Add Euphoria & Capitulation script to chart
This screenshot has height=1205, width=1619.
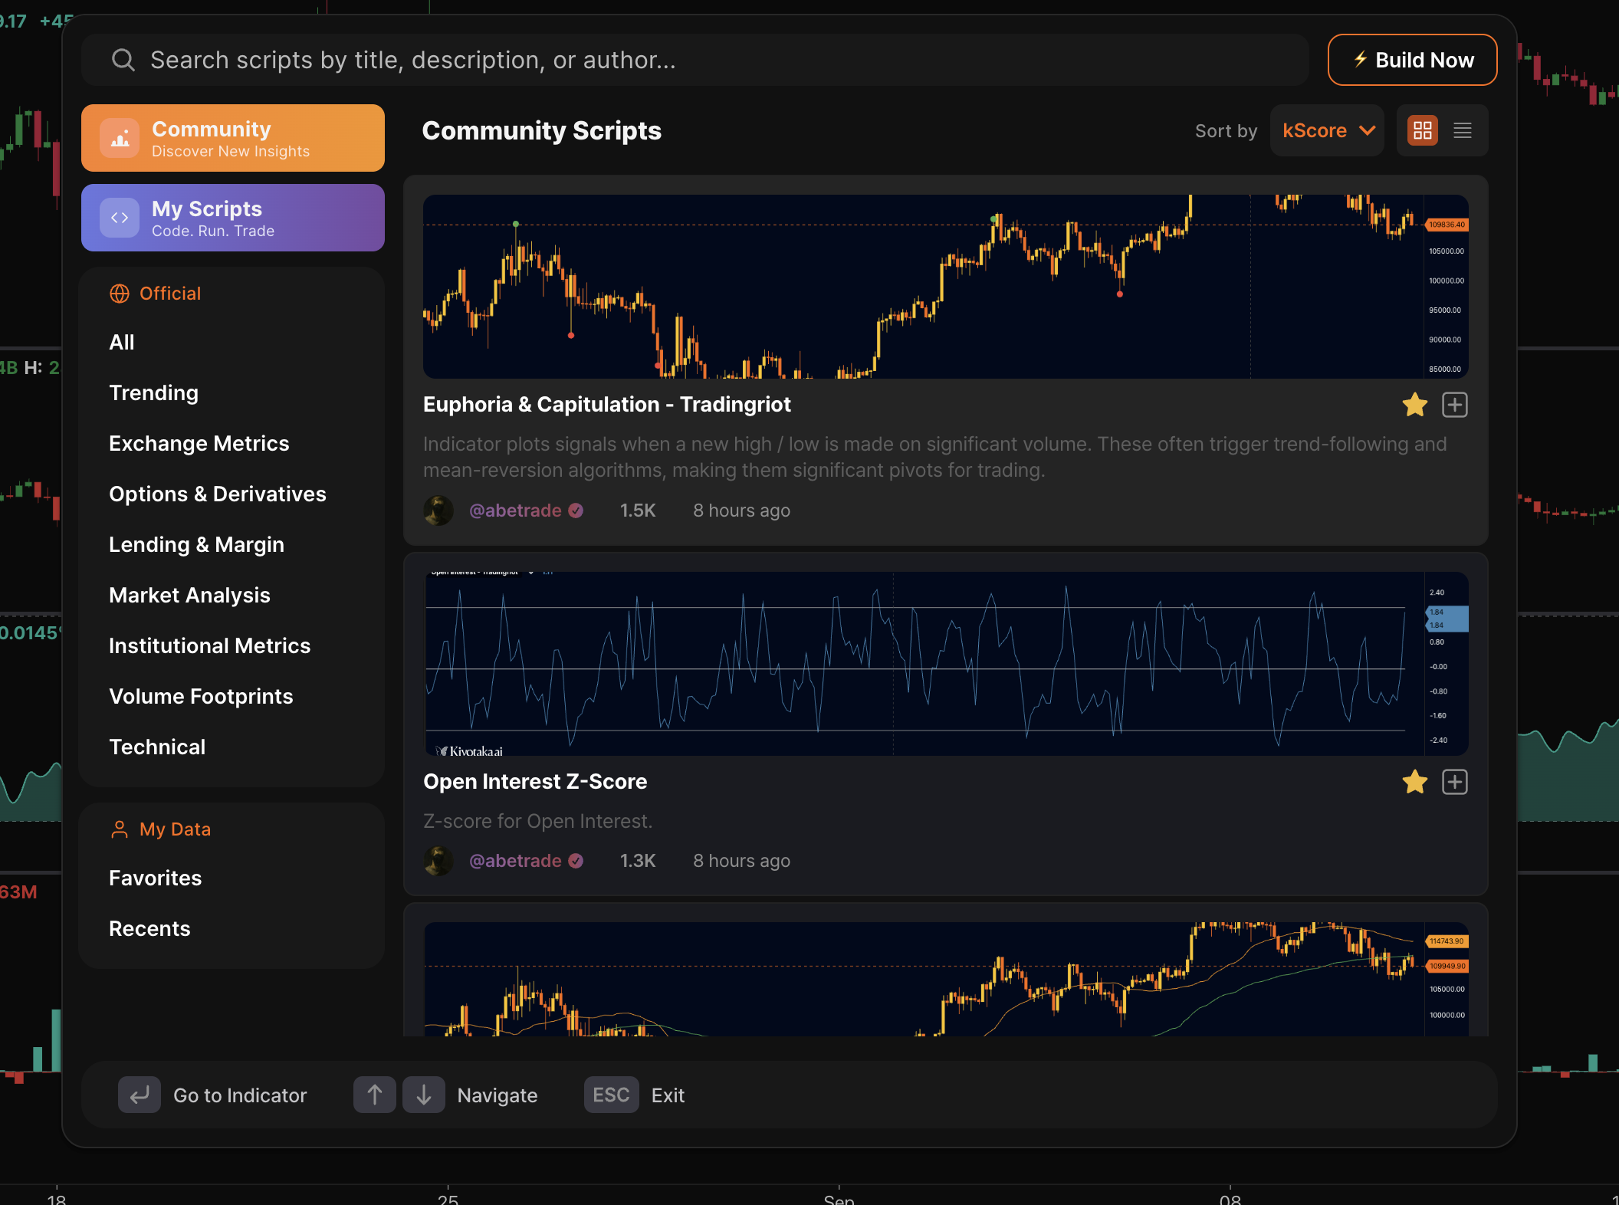[1454, 405]
